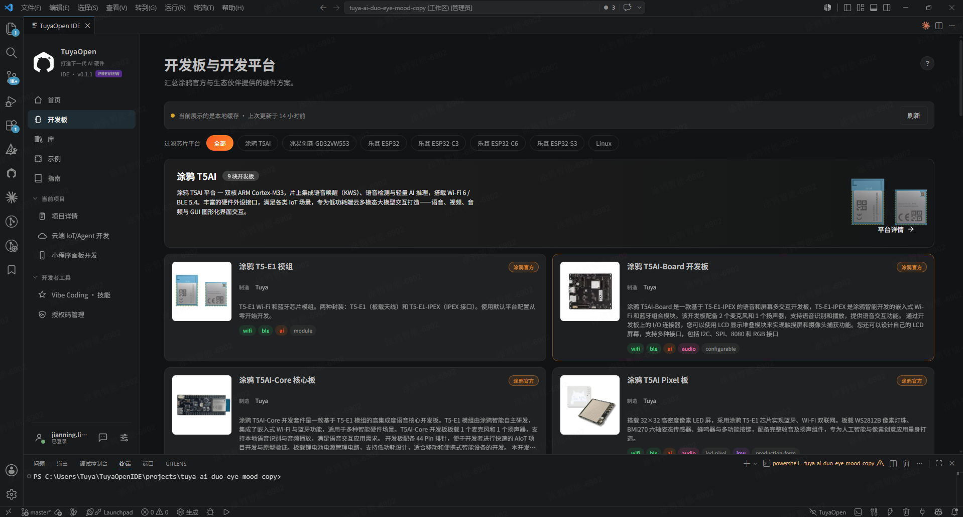Screen dimensions: 963x517
Task: Select the 全部 filter chip
Action: point(220,143)
